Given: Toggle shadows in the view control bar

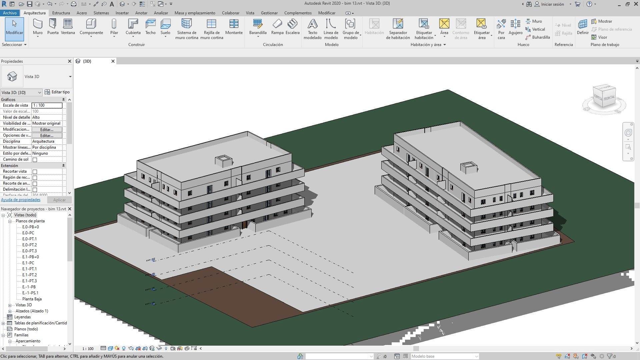Looking at the screenshot, I should pyautogui.click(x=124, y=348).
